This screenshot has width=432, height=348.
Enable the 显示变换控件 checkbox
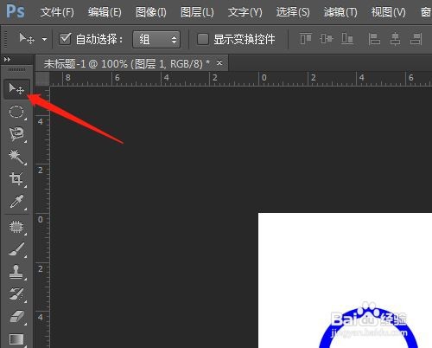tap(203, 39)
